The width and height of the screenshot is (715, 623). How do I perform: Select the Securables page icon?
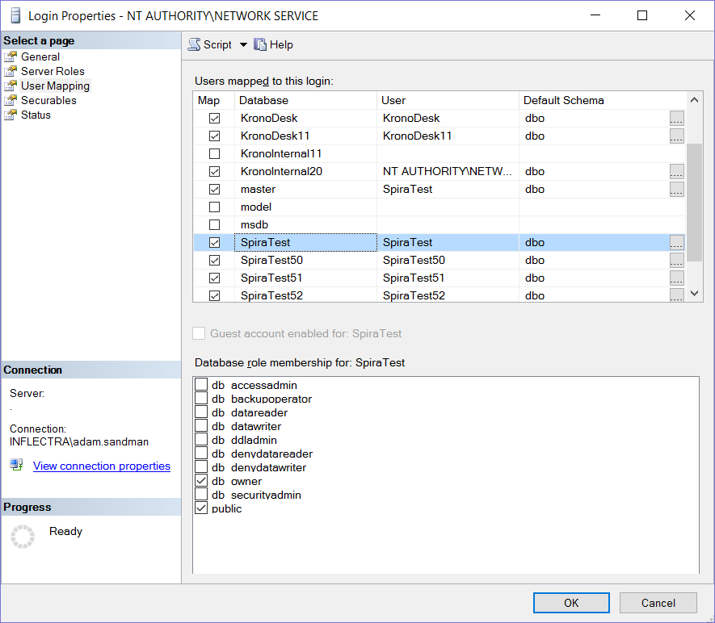[x=11, y=101]
